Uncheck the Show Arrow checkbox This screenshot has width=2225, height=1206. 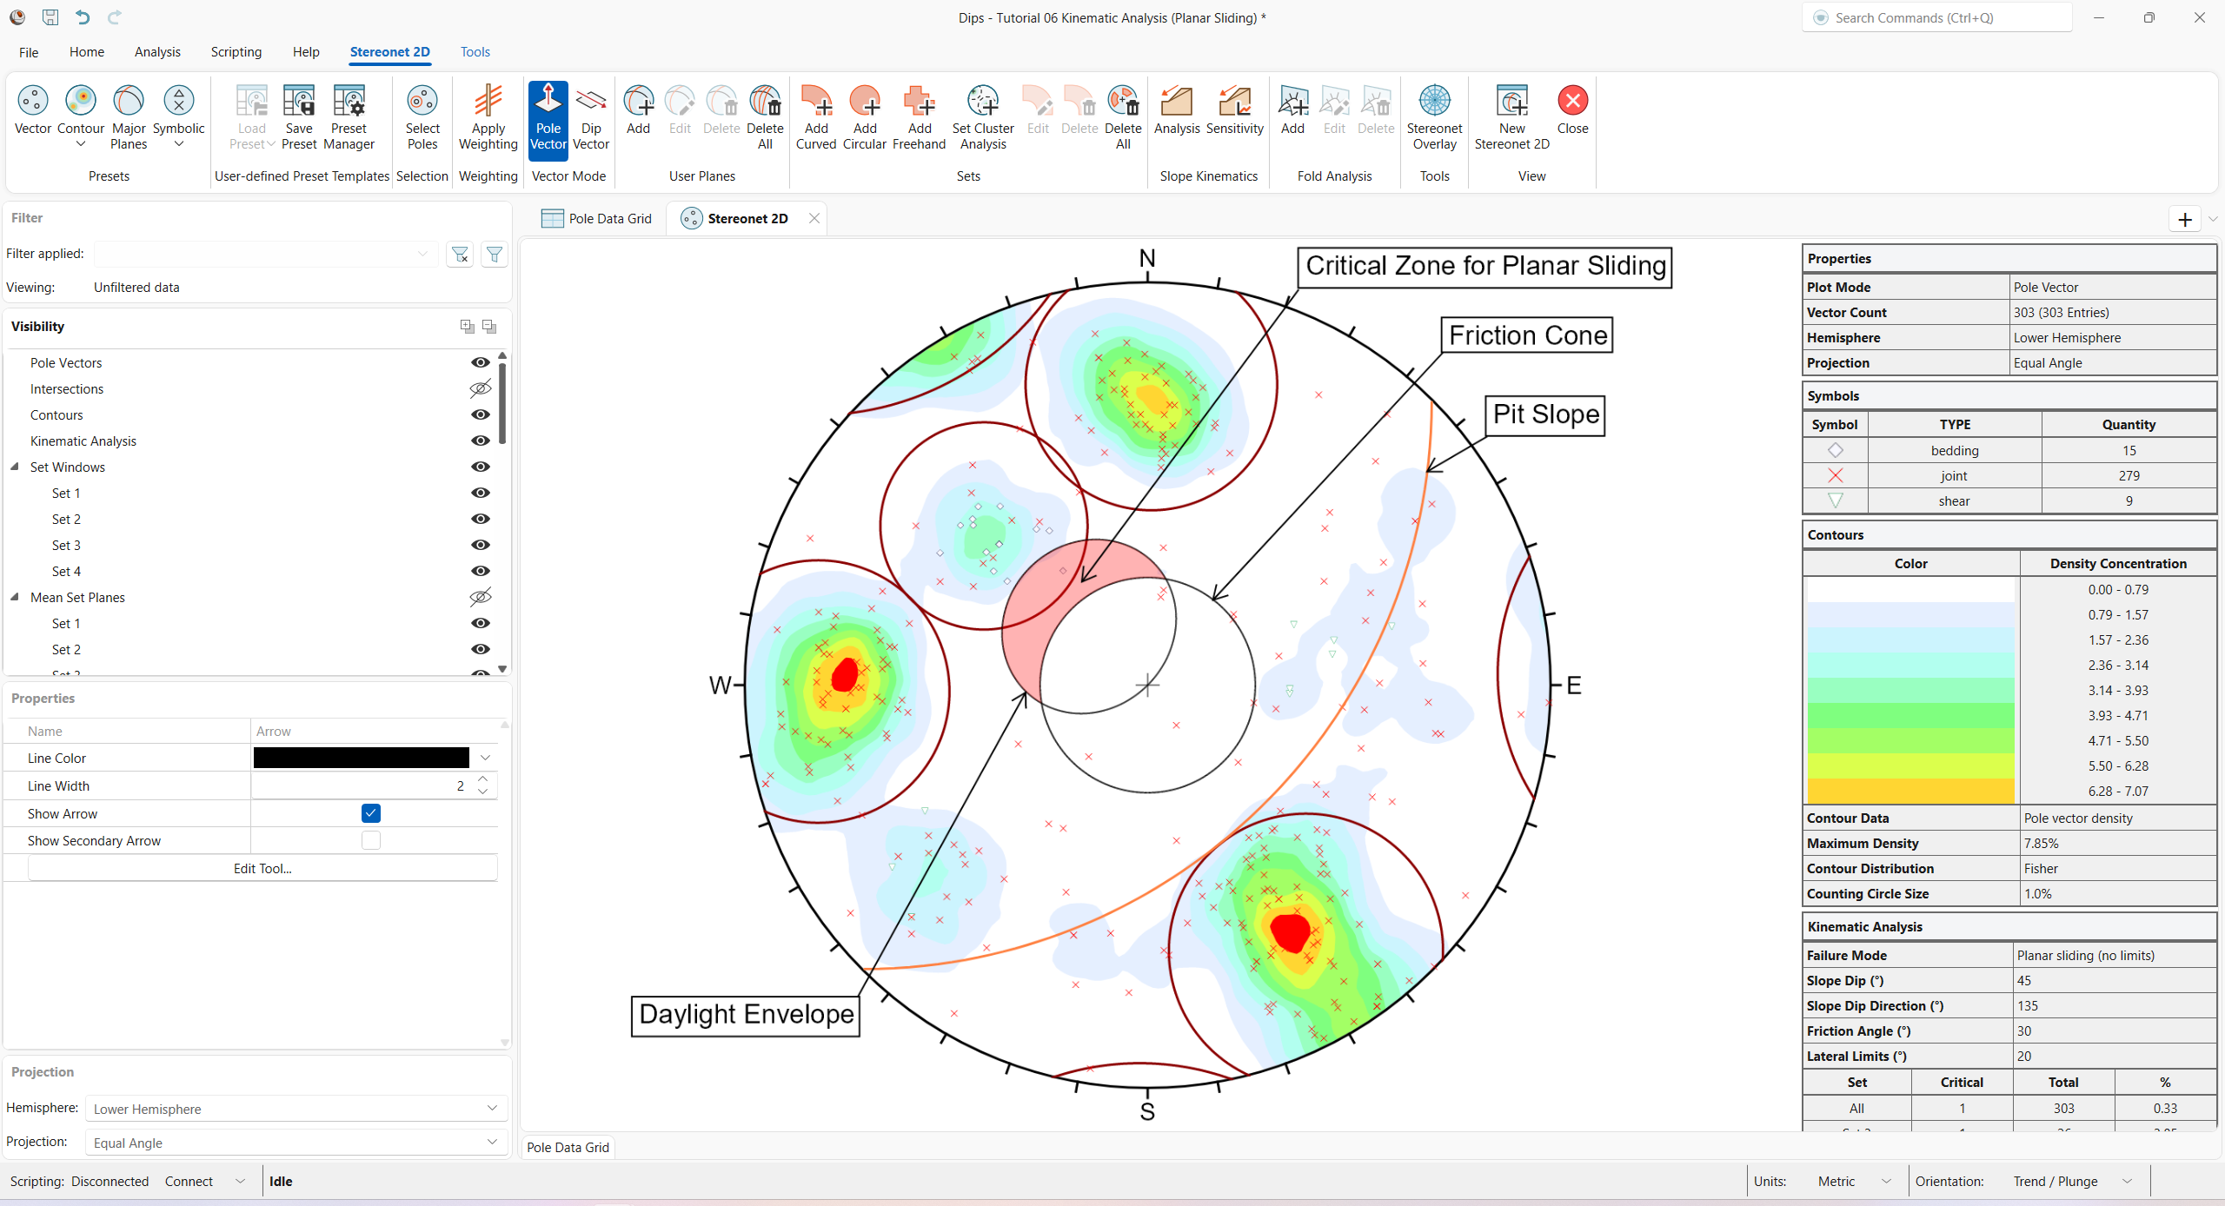pos(371,813)
